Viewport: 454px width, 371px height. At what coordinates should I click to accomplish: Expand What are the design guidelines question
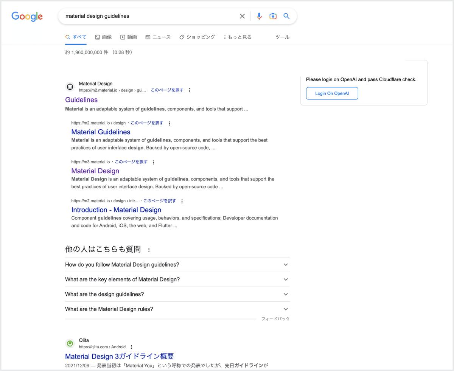coord(177,294)
